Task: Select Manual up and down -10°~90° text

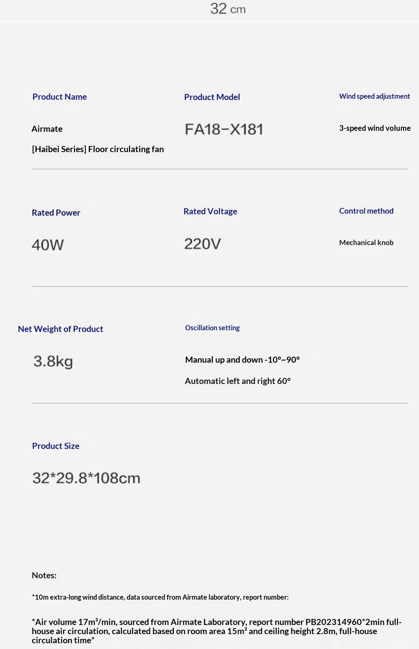Action: pyautogui.click(x=242, y=360)
